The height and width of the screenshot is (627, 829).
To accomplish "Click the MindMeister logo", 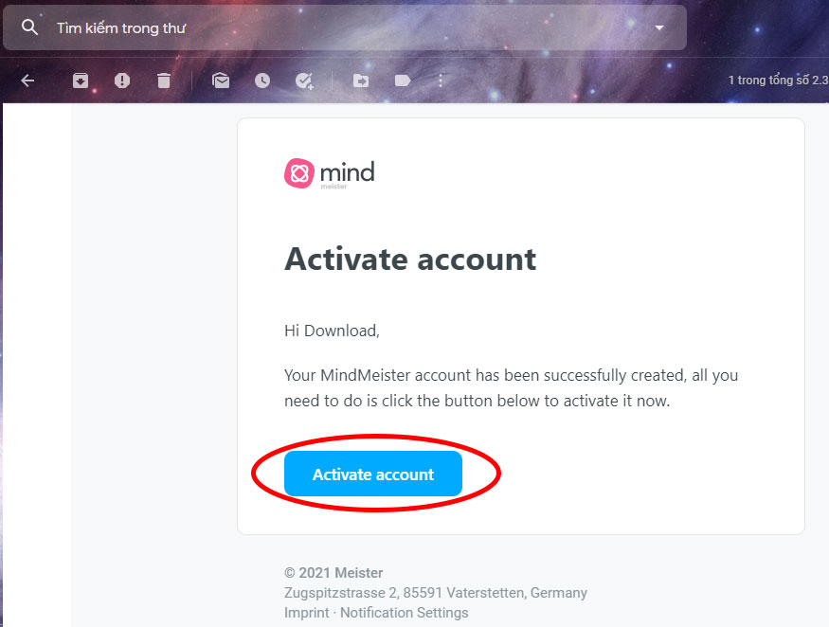I will coord(330,173).
